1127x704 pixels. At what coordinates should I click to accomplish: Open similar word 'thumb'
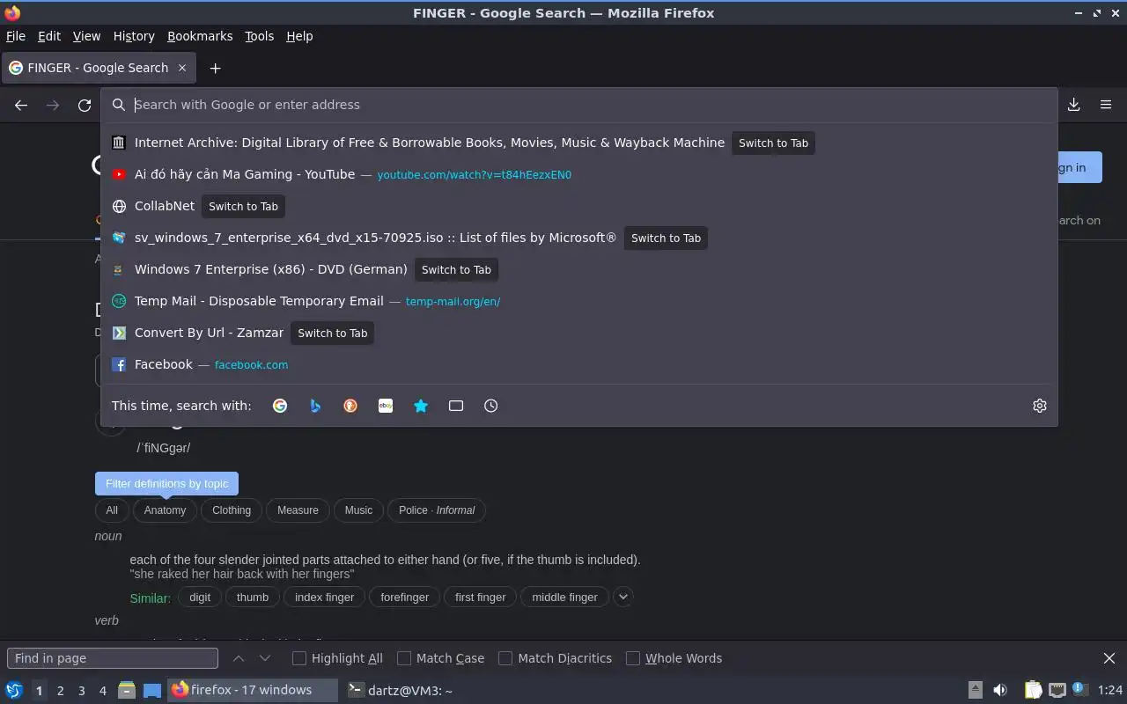[x=253, y=597]
